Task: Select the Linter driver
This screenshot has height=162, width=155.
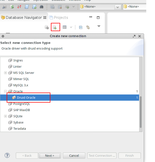Action: pyautogui.click(x=17, y=67)
